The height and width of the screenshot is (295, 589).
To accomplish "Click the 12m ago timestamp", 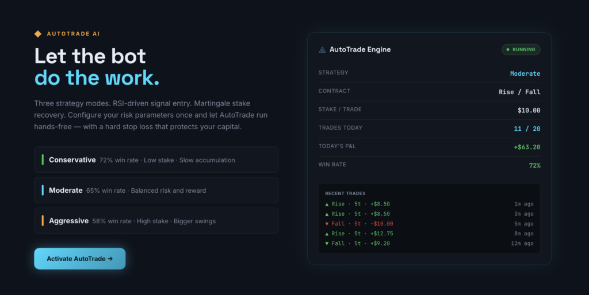I will click(522, 243).
